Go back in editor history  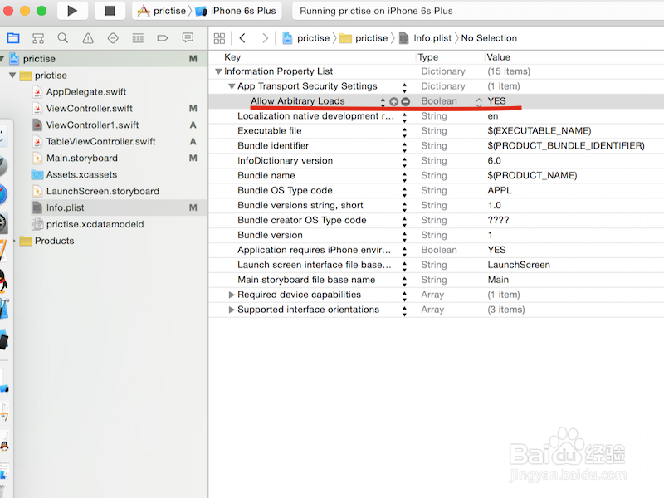tap(242, 38)
